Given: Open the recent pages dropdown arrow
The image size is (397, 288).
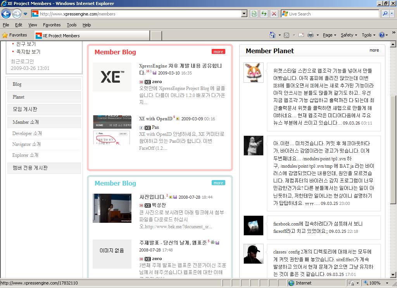Looking at the screenshot, I should point(25,14).
